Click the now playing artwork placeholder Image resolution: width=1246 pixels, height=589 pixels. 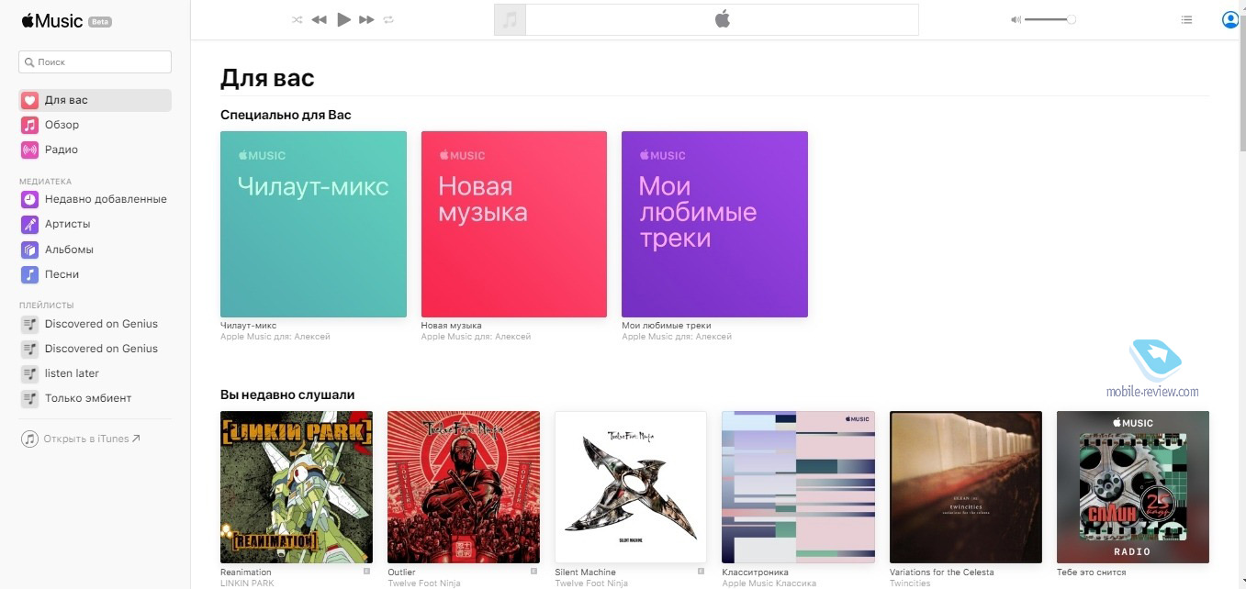coord(510,19)
